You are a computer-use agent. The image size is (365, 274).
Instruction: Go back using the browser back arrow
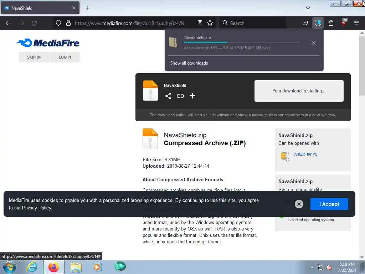coord(9,23)
